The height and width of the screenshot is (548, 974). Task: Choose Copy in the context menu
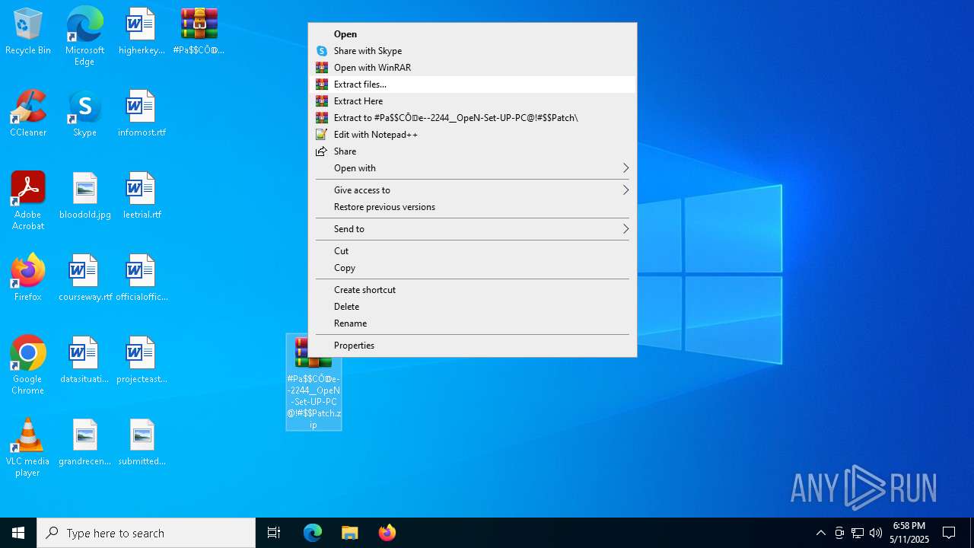[472, 268]
